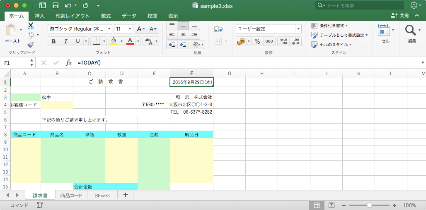Open the 編集 editing button
The width and height of the screenshot is (426, 210).
click(x=412, y=33)
